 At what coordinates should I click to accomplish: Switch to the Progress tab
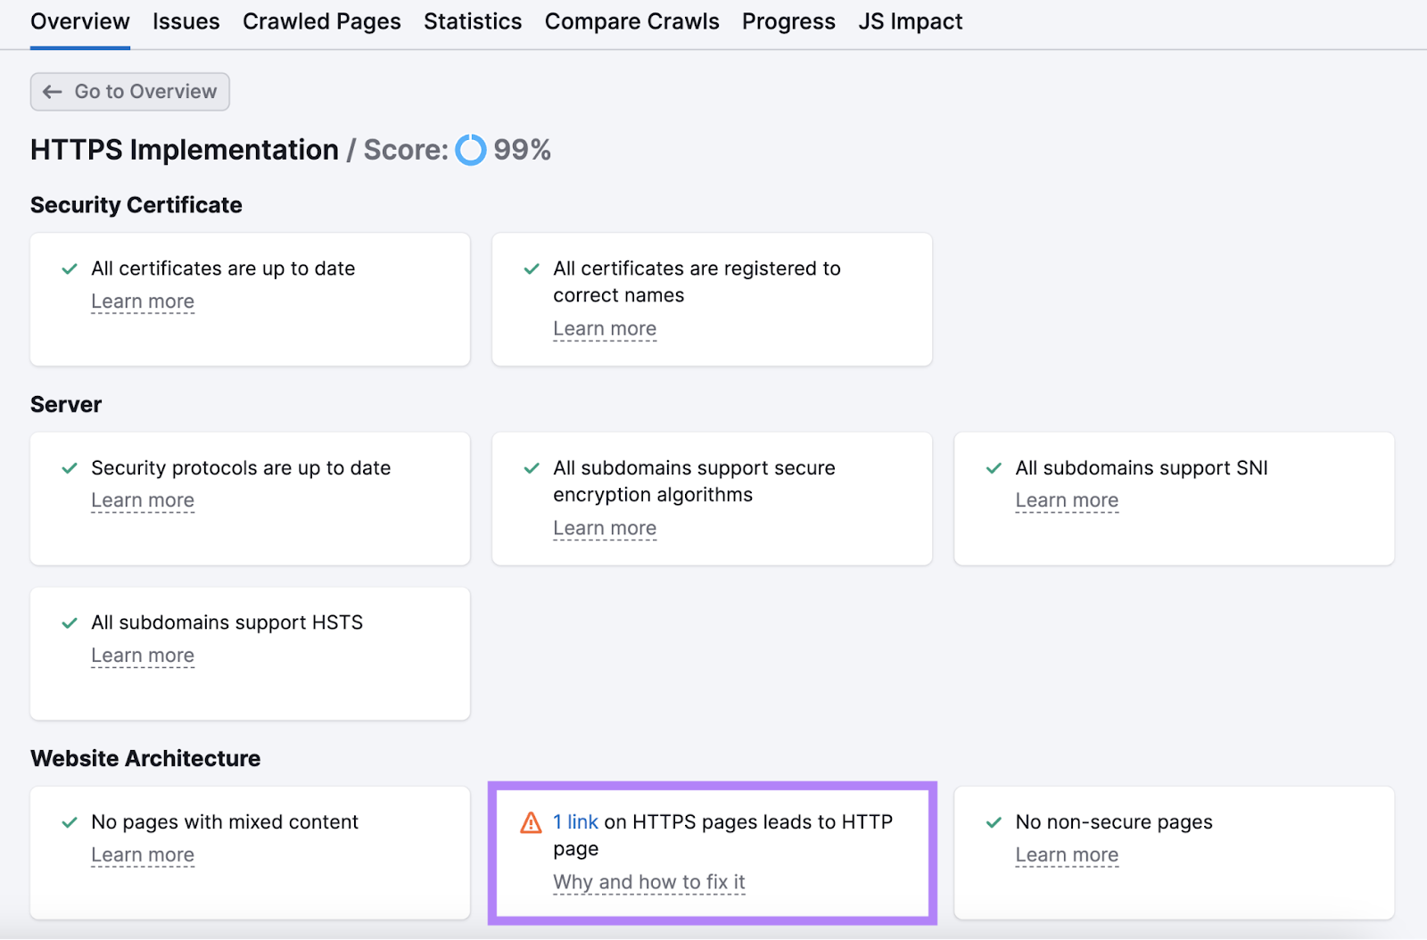point(788,21)
